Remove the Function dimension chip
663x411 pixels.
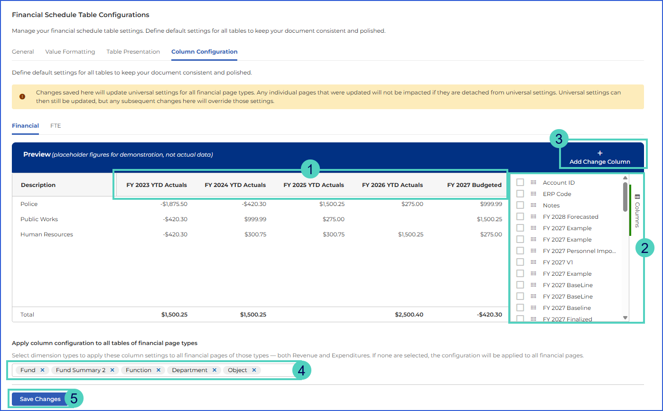point(158,370)
